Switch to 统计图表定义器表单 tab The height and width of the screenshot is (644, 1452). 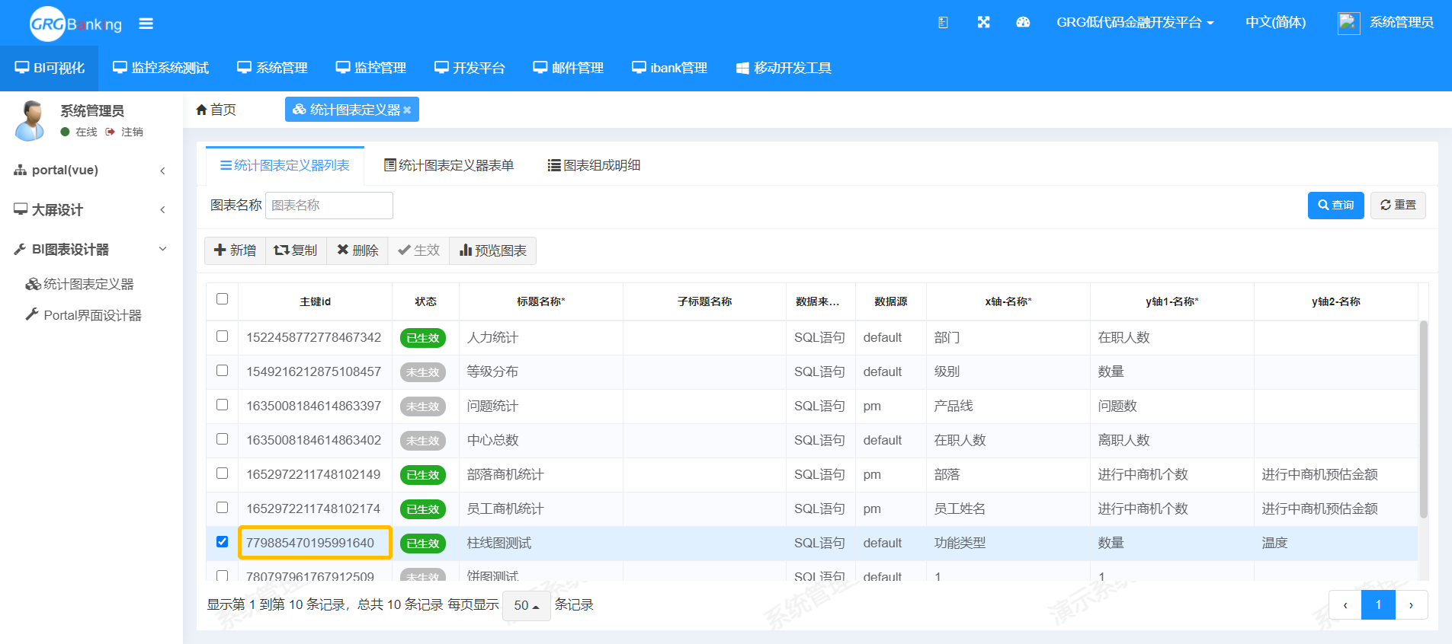(449, 165)
